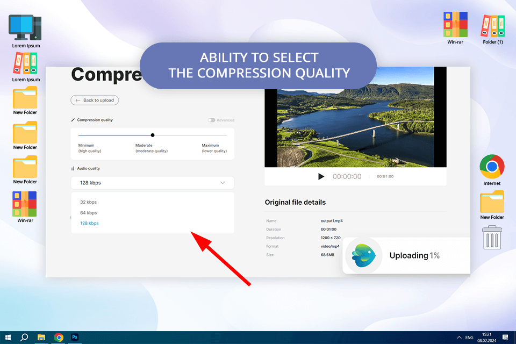
Task: Click the Moderate quality label
Action: pyautogui.click(x=152, y=148)
